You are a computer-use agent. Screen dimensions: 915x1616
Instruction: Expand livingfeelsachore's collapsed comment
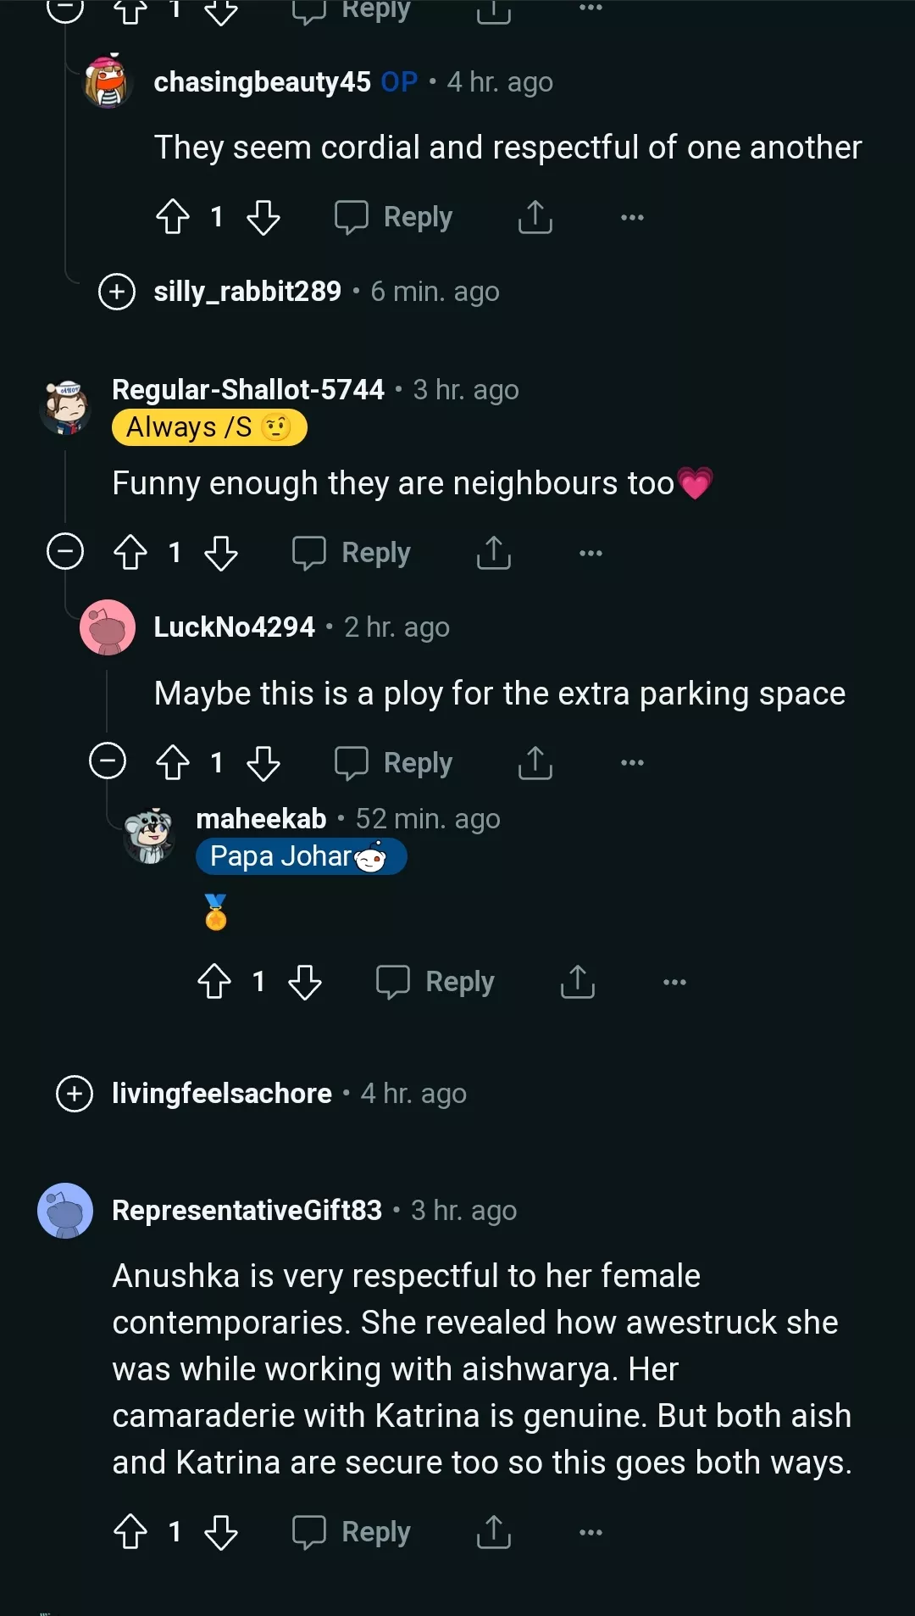pos(75,1094)
